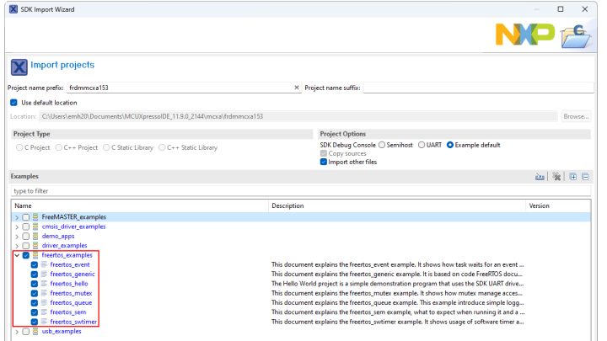Viewport: 607px width, 341px height.
Task: Uncheck the freertos_mutex example
Action: click(34, 293)
